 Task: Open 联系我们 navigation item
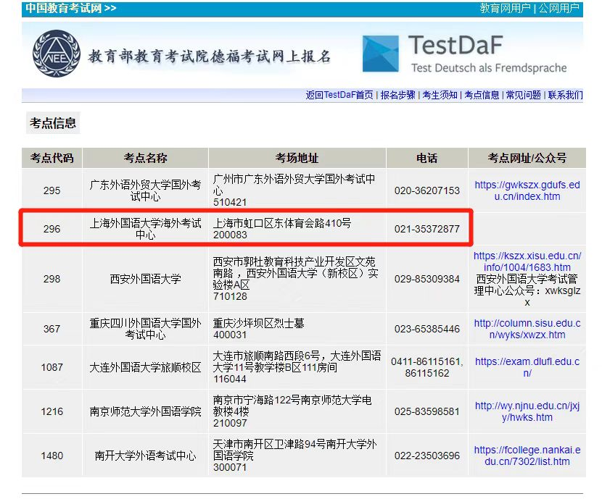565,95
